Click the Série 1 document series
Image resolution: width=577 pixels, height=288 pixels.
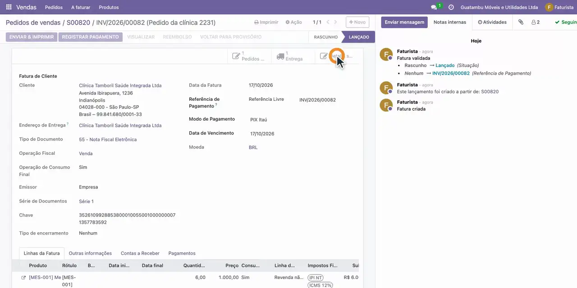86,201
